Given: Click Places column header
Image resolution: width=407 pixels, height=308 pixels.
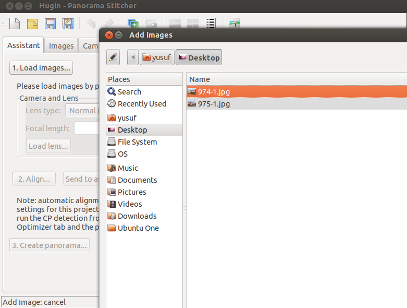Looking at the screenshot, I should pos(144,79).
